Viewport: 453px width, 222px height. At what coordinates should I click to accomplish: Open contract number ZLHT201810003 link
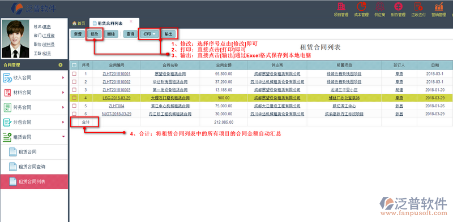tap(117, 90)
